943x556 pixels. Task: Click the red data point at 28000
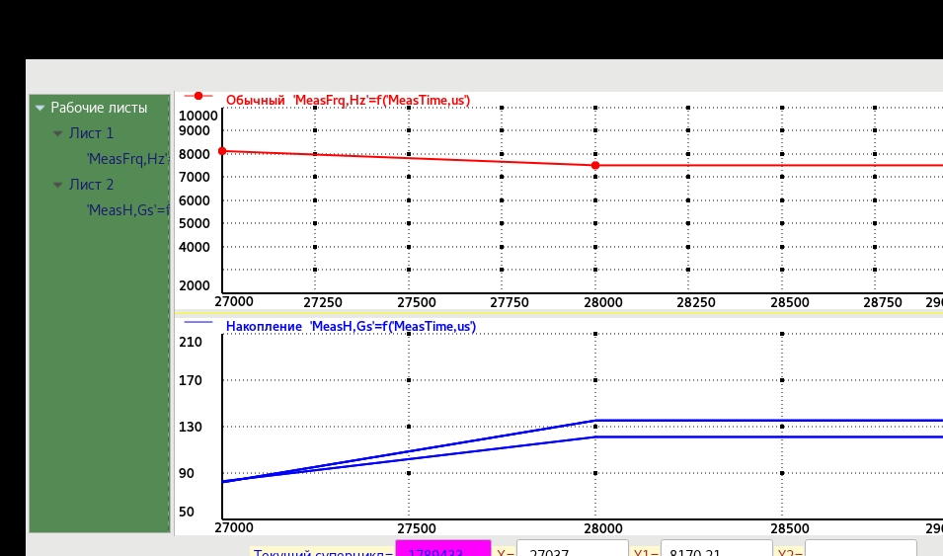click(595, 165)
